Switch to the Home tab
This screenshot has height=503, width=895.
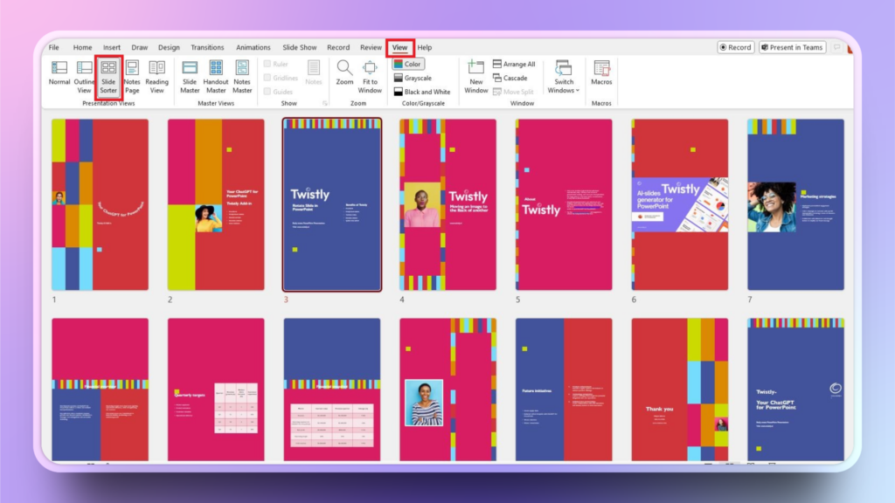pyautogui.click(x=82, y=47)
